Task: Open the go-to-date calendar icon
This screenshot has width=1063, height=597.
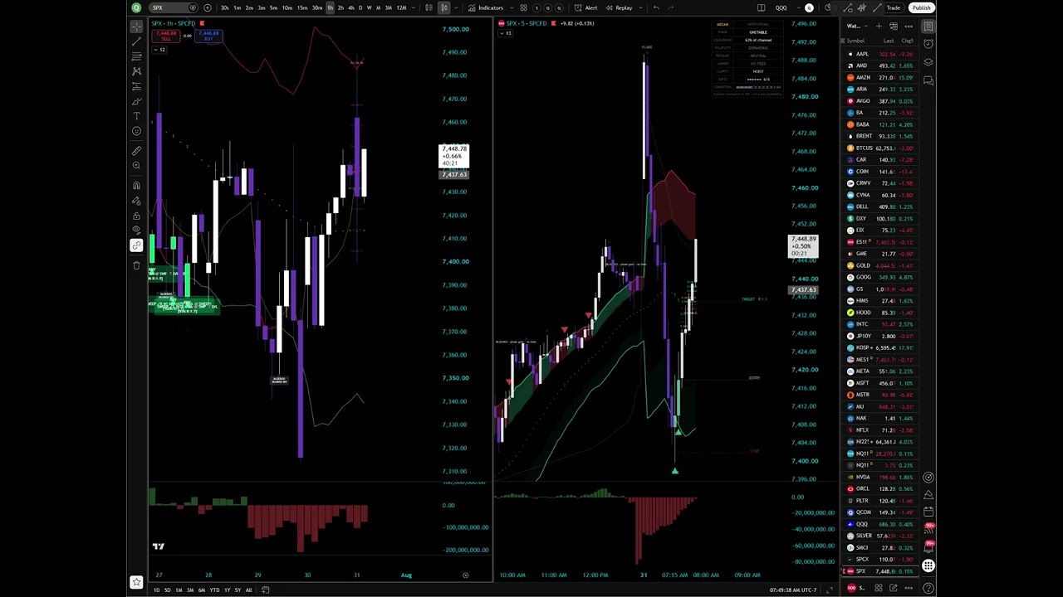Action: (265, 590)
